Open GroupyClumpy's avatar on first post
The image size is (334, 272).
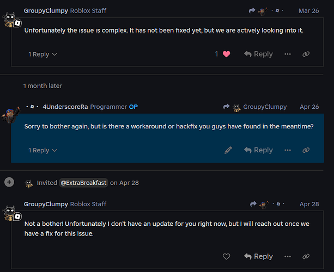(11, 20)
